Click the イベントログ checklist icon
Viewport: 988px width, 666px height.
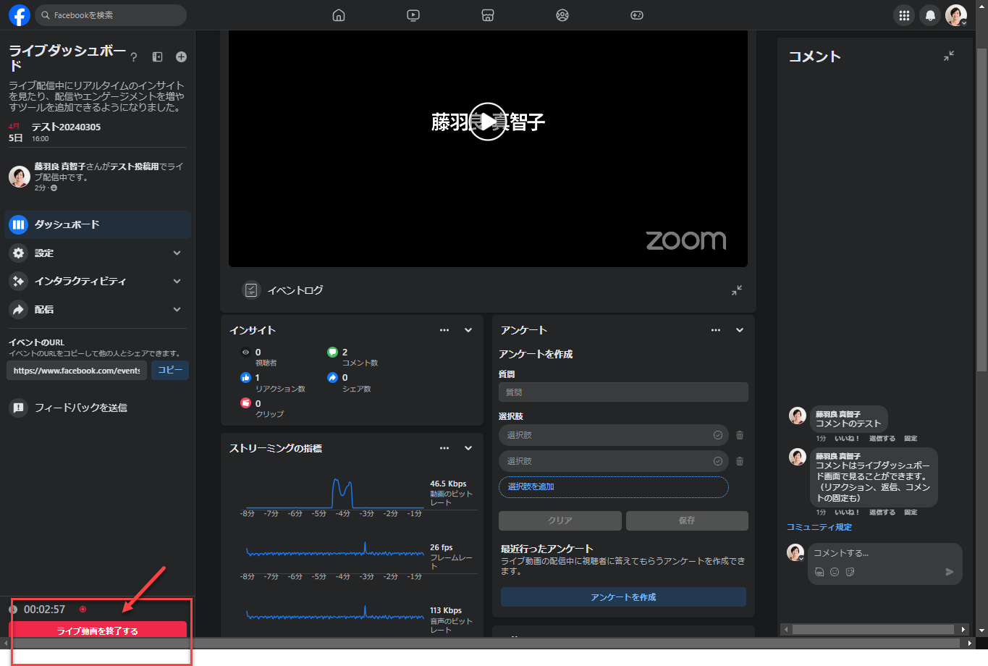coord(251,290)
